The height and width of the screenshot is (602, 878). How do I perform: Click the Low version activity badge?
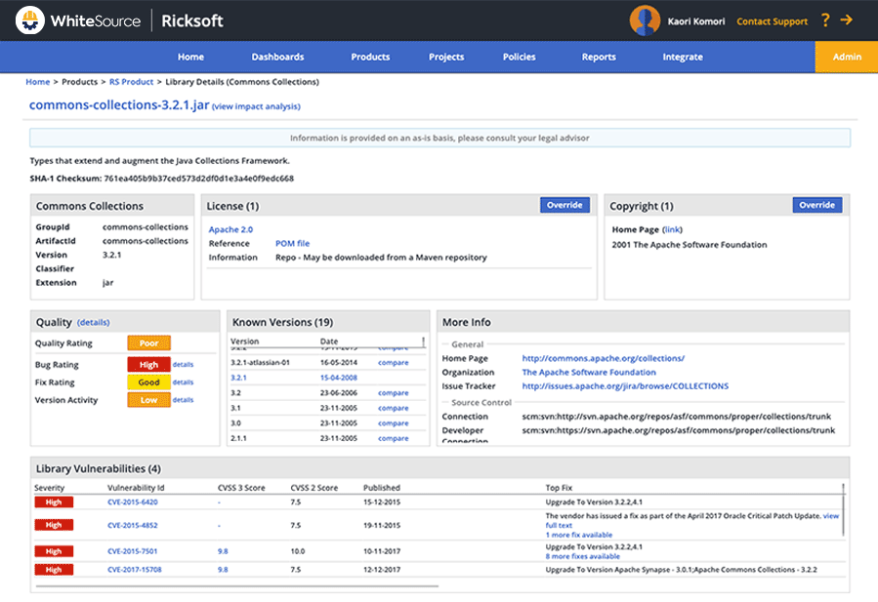[x=149, y=400]
